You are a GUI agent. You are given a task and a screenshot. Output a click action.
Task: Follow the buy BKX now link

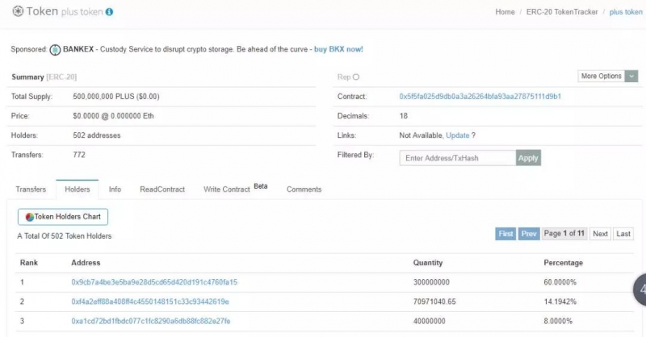(x=338, y=49)
